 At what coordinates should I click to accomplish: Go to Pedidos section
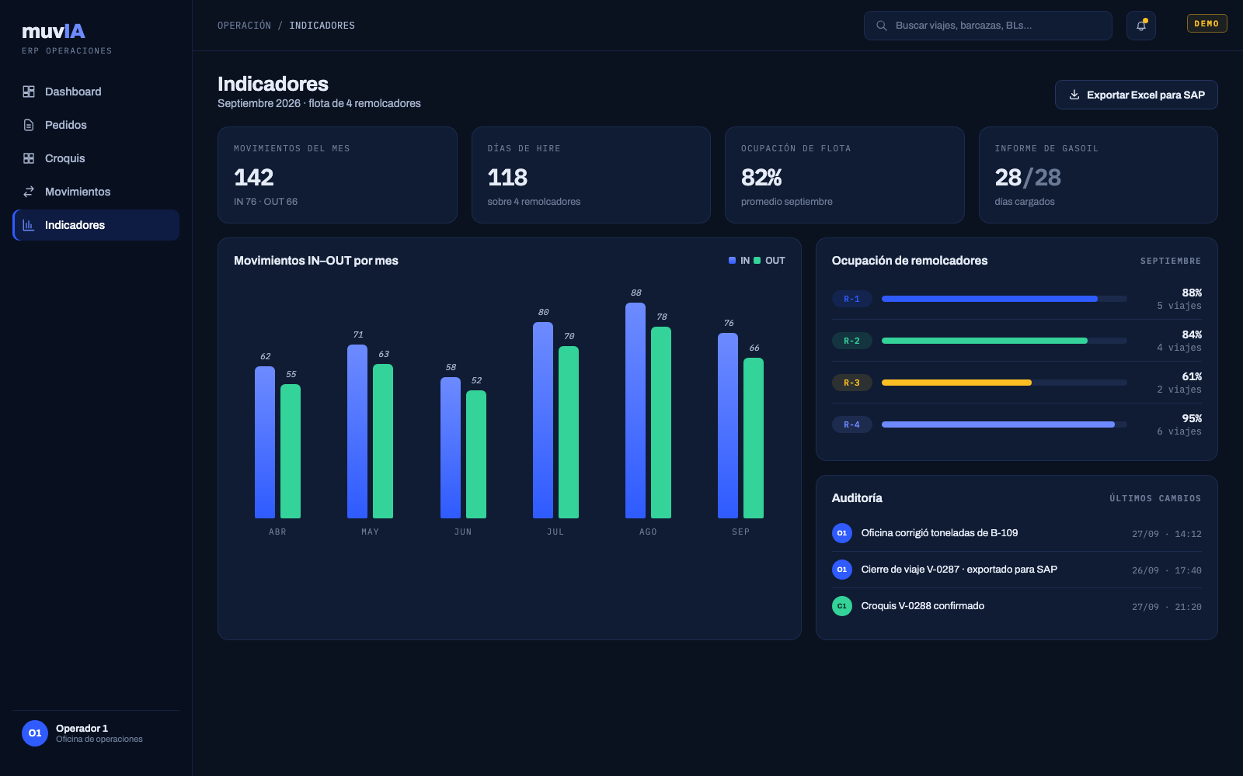click(x=96, y=125)
